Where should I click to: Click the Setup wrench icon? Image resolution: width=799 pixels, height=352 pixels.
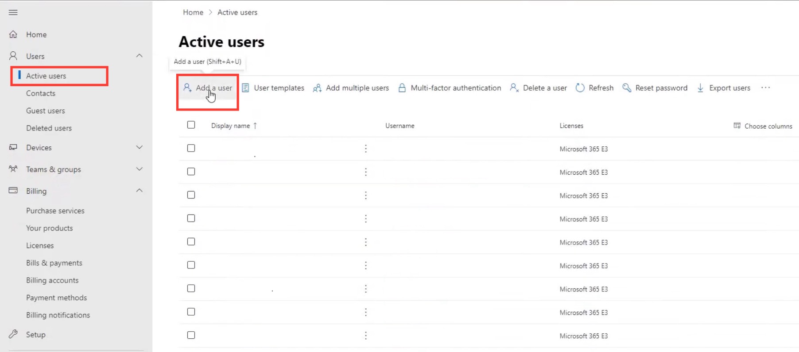point(13,334)
